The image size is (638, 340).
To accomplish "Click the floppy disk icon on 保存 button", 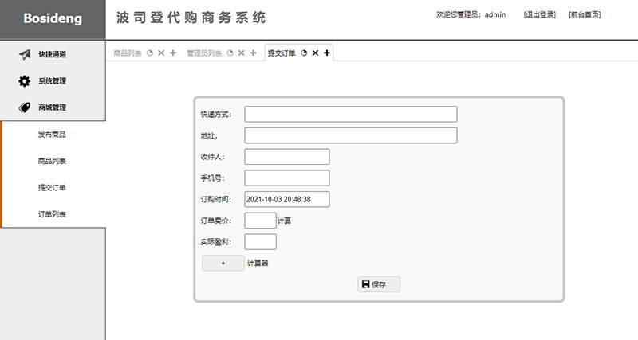I will coord(365,284).
